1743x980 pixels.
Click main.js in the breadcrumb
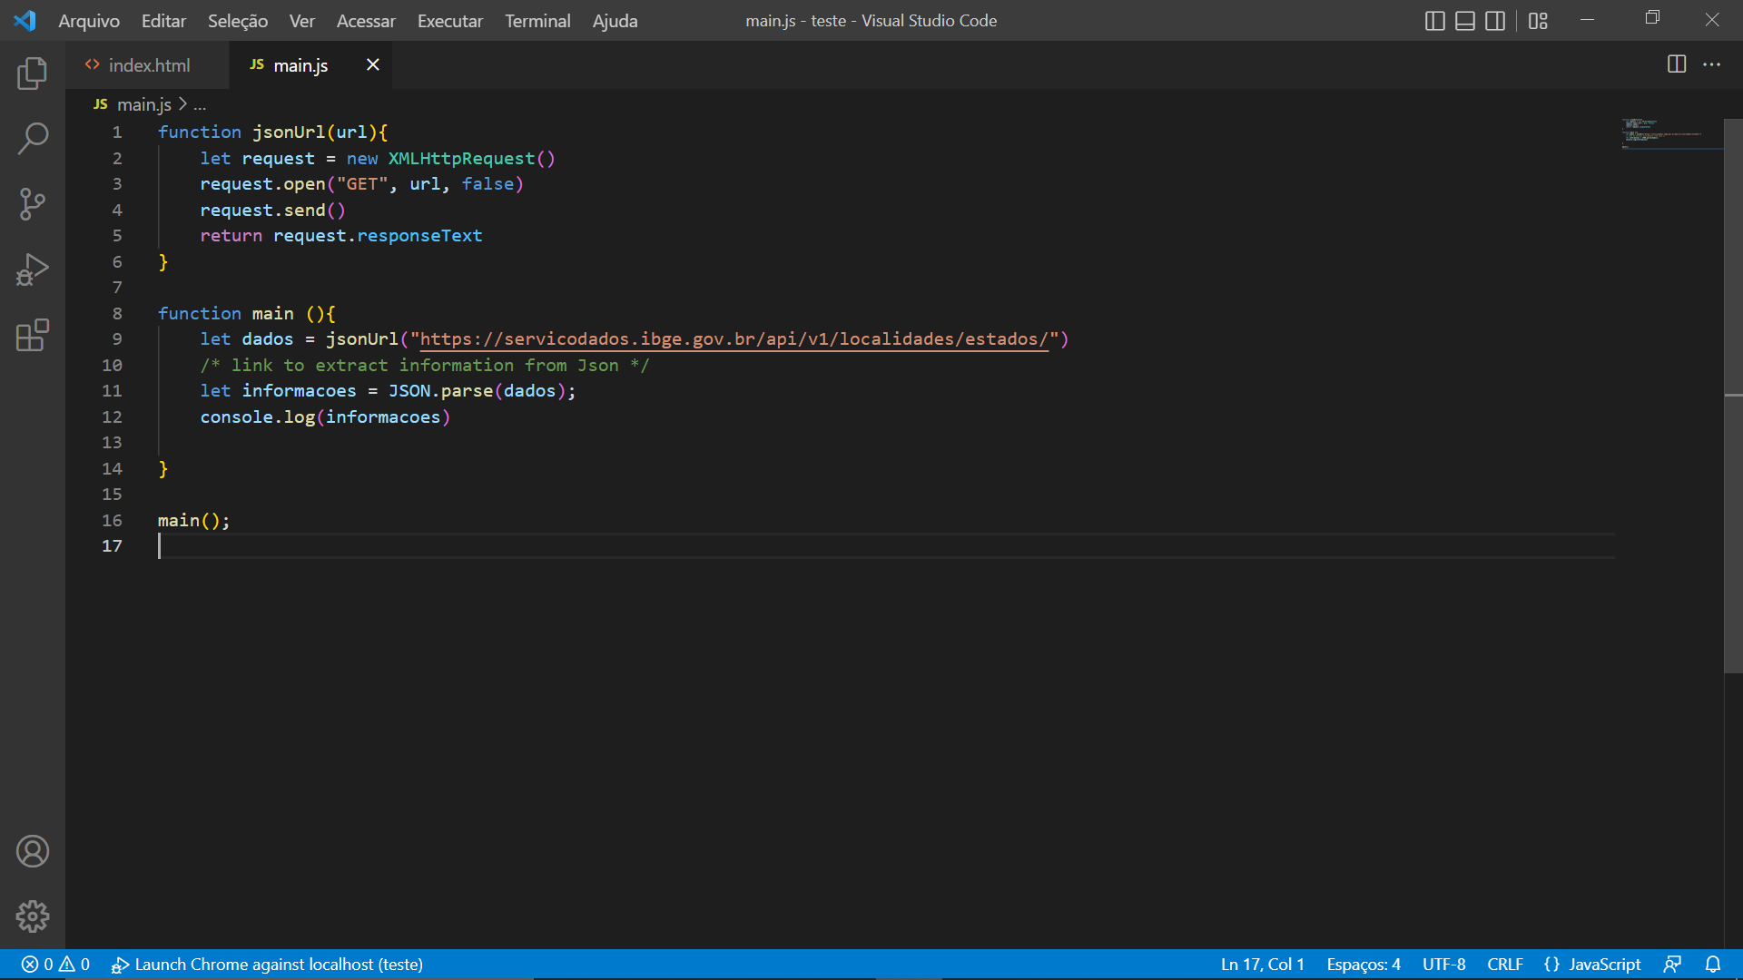(x=143, y=104)
